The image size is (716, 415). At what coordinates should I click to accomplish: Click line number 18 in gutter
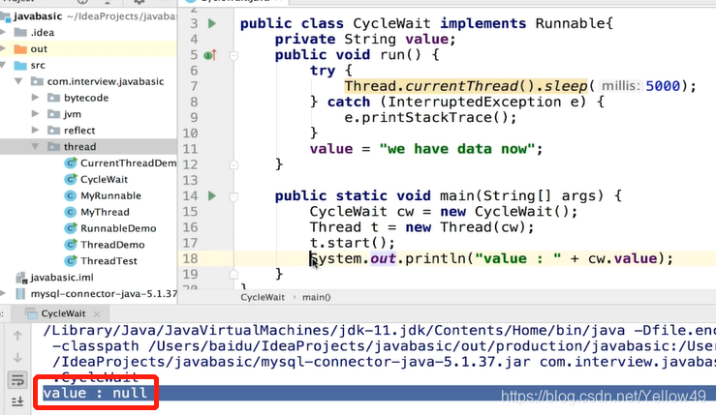191,258
